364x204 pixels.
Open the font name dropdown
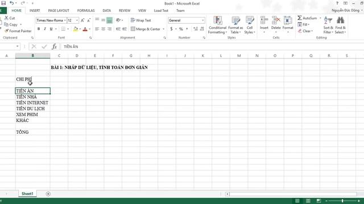[x=65, y=20]
